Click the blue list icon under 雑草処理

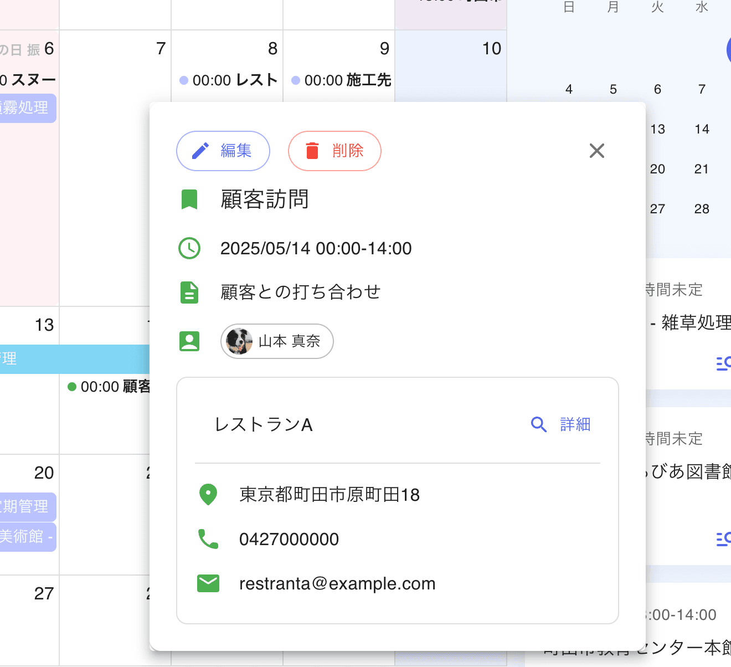point(724,363)
